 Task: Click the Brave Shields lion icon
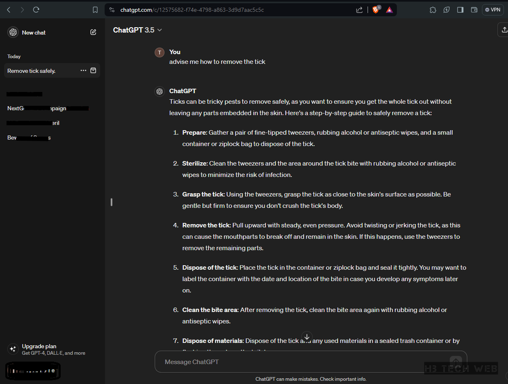(376, 10)
